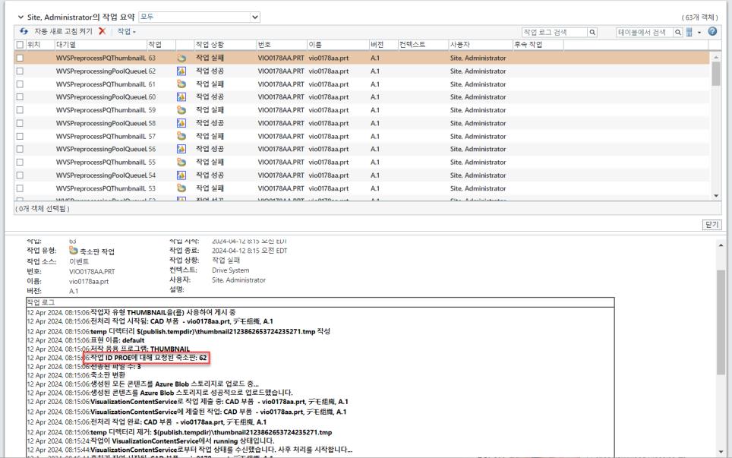This screenshot has width=732, height=458.
Task: Click the details pane scrollbar thumb
Action: pos(721,322)
